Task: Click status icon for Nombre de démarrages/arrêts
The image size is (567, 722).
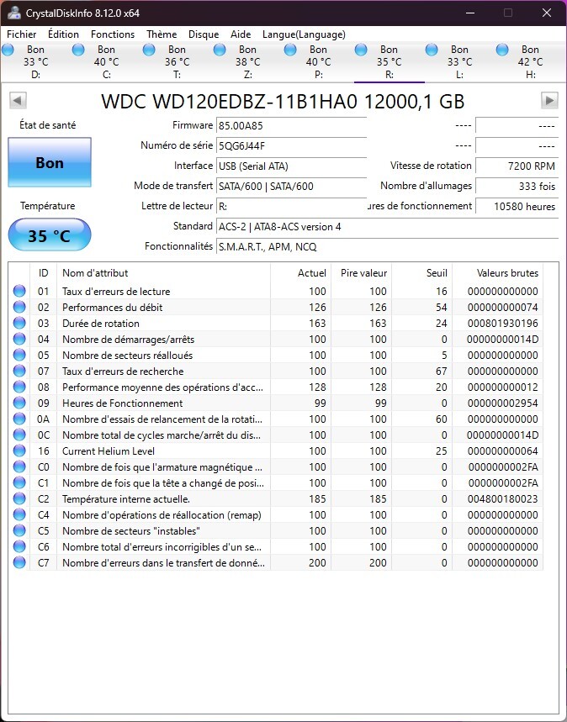Action: [19, 339]
